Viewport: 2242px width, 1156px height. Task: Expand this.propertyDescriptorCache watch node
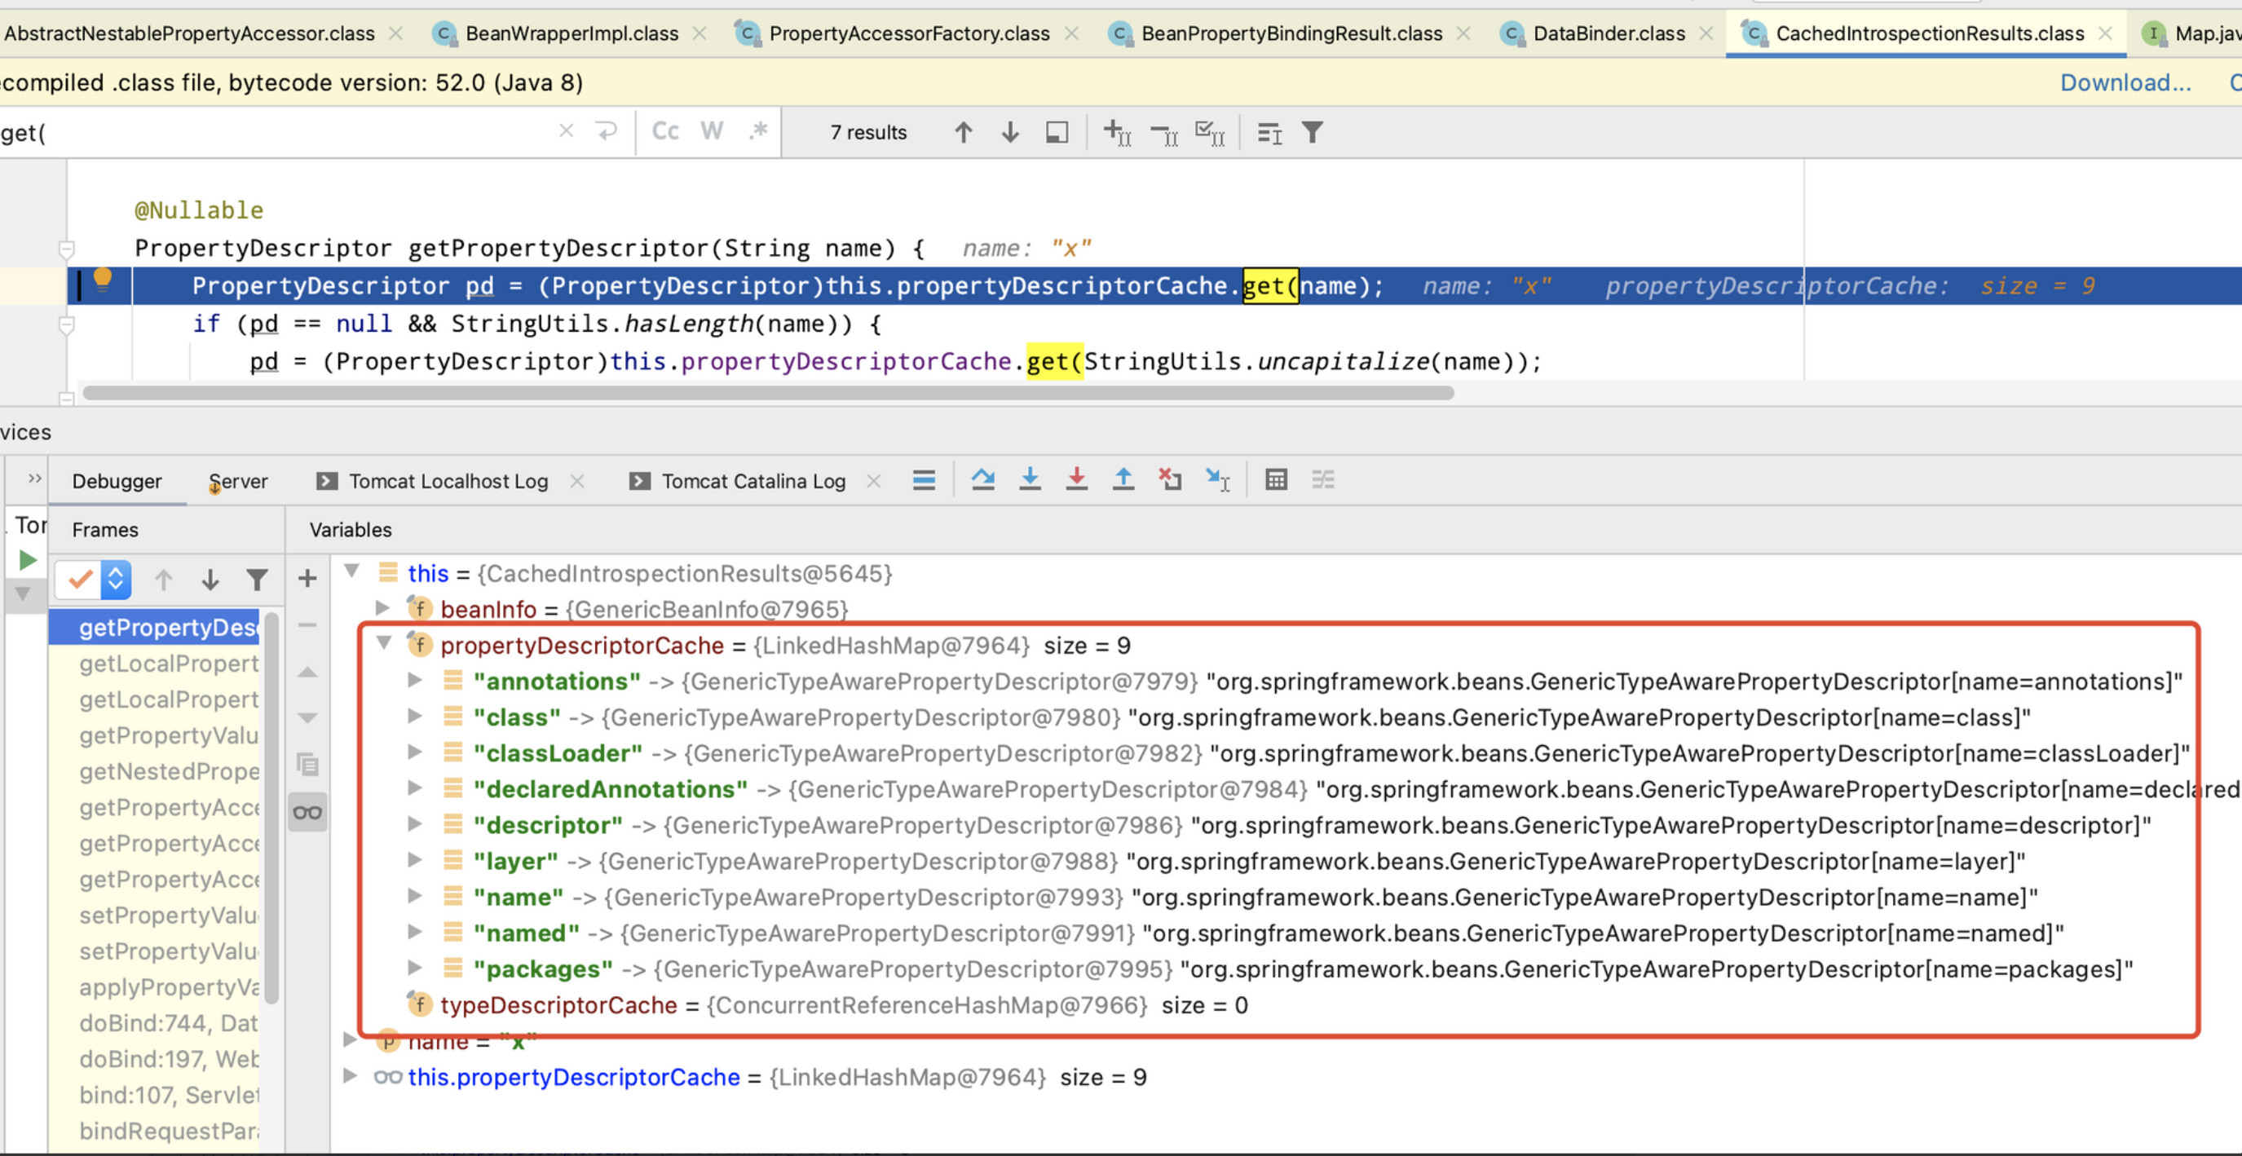point(350,1075)
